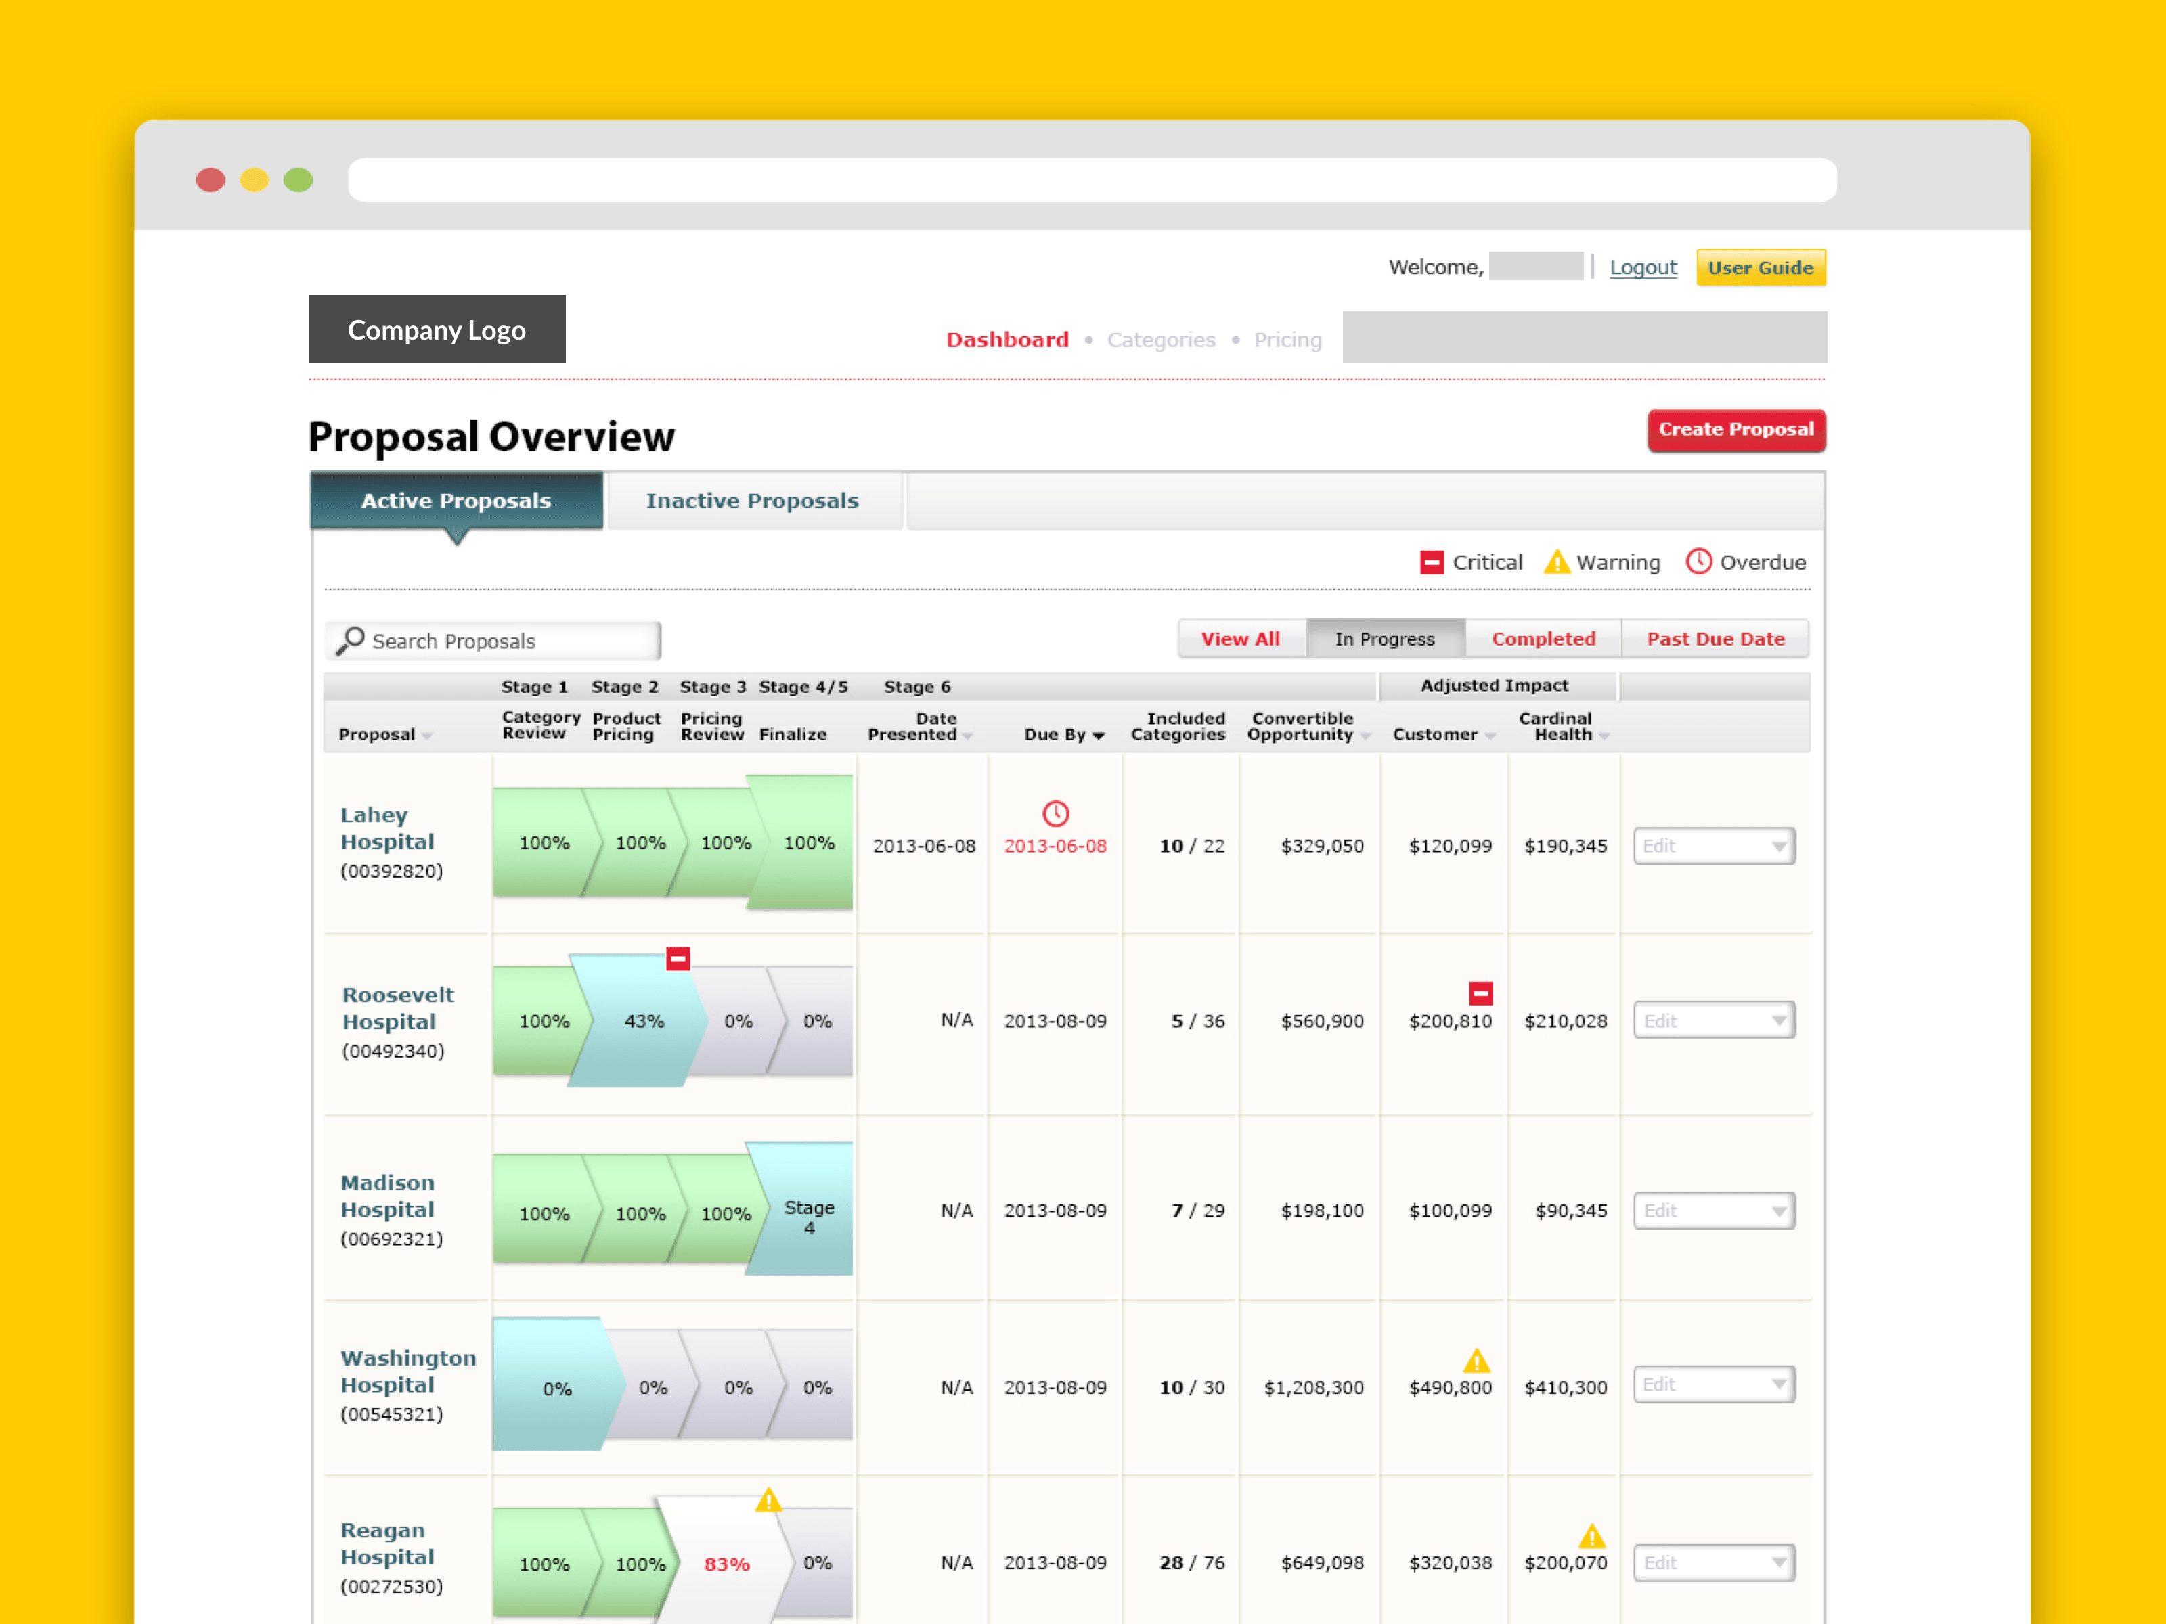Open the Categories navigation item
The height and width of the screenshot is (1624, 2166).
pyautogui.click(x=1160, y=340)
